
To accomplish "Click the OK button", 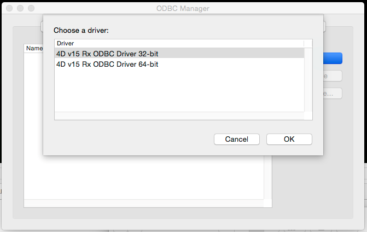I will (x=289, y=139).
